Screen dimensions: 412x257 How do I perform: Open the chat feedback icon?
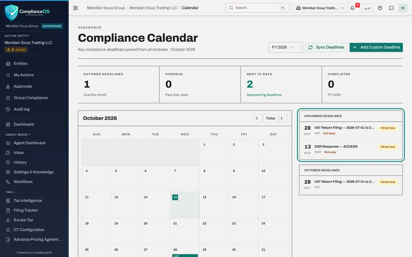pos(391,8)
